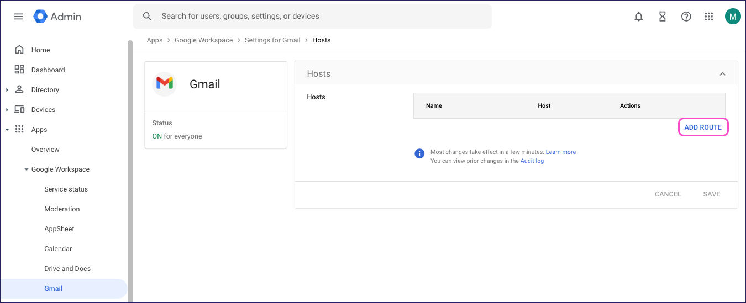This screenshot has width=746, height=303.
Task: Click the notifications bell icon
Action: pyautogui.click(x=639, y=17)
